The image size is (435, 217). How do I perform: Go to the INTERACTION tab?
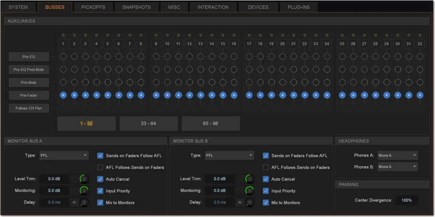[x=213, y=7]
